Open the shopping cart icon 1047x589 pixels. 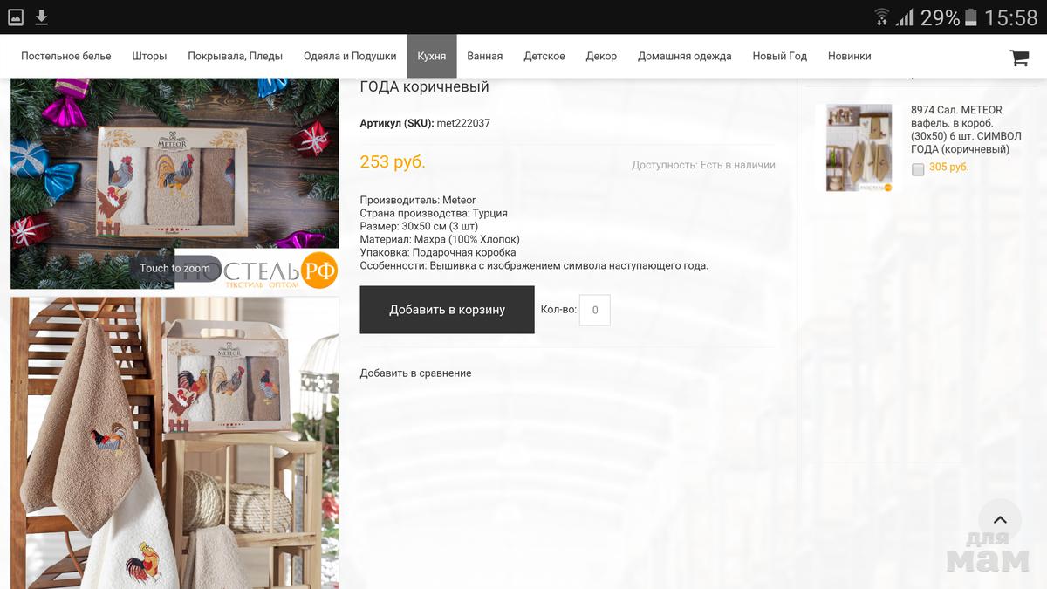pyautogui.click(x=1019, y=58)
